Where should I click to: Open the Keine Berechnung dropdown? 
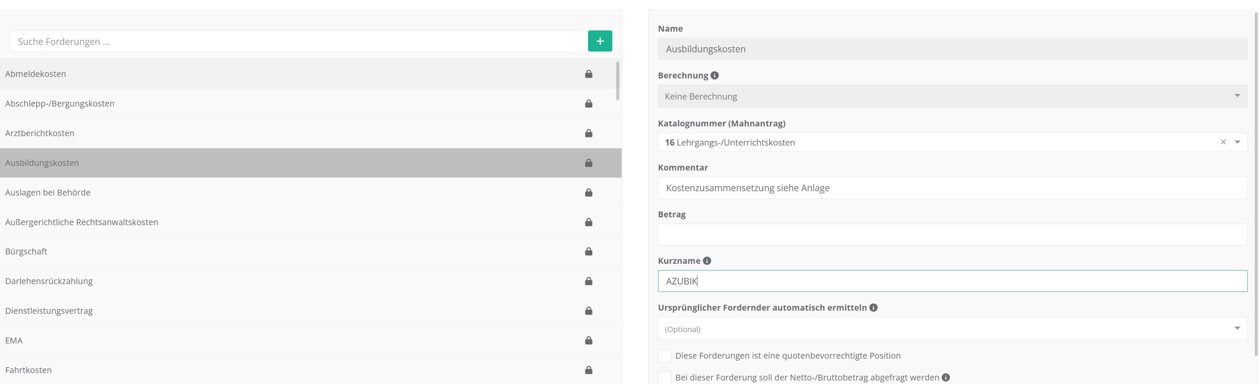point(952,97)
